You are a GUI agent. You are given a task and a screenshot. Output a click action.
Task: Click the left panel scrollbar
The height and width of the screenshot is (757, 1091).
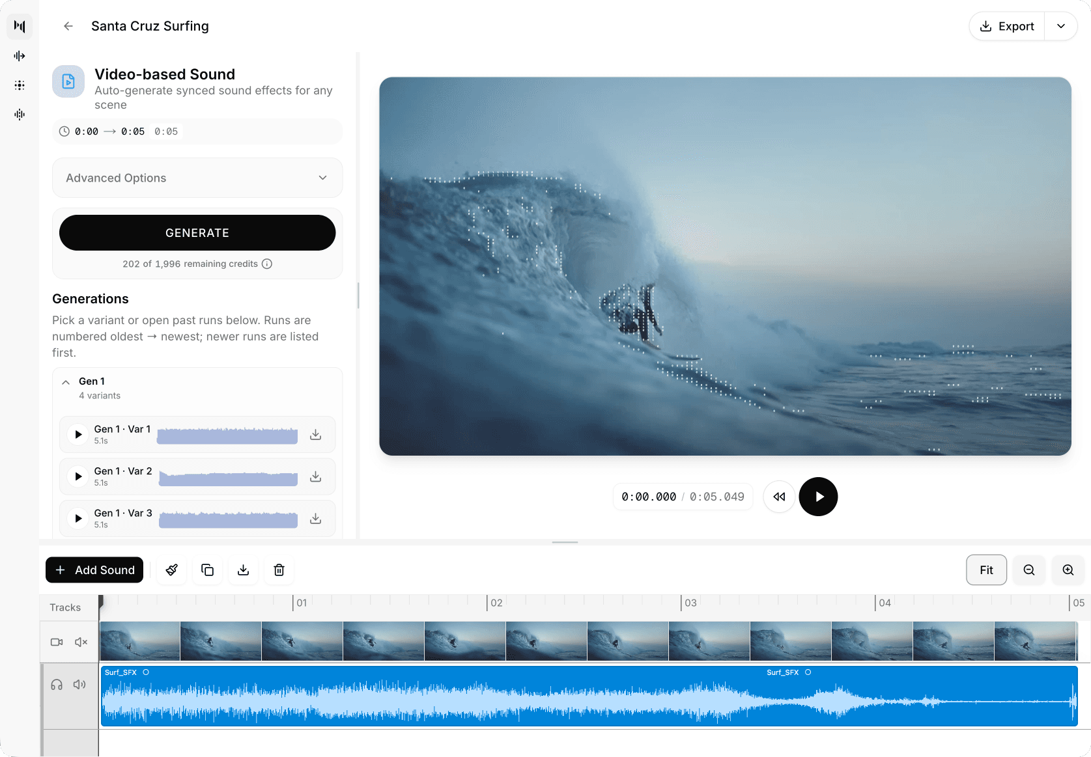358,296
